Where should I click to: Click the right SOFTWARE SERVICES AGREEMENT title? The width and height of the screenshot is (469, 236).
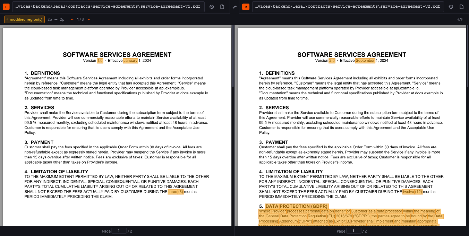352,55
